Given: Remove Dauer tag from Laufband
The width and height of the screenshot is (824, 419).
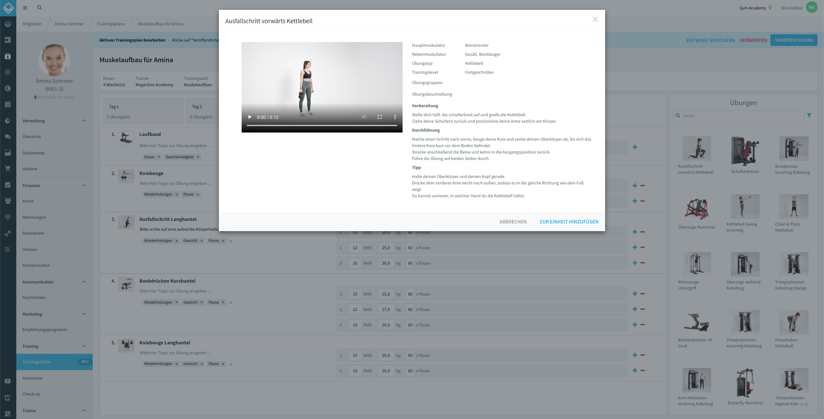Looking at the screenshot, I should 159,157.
